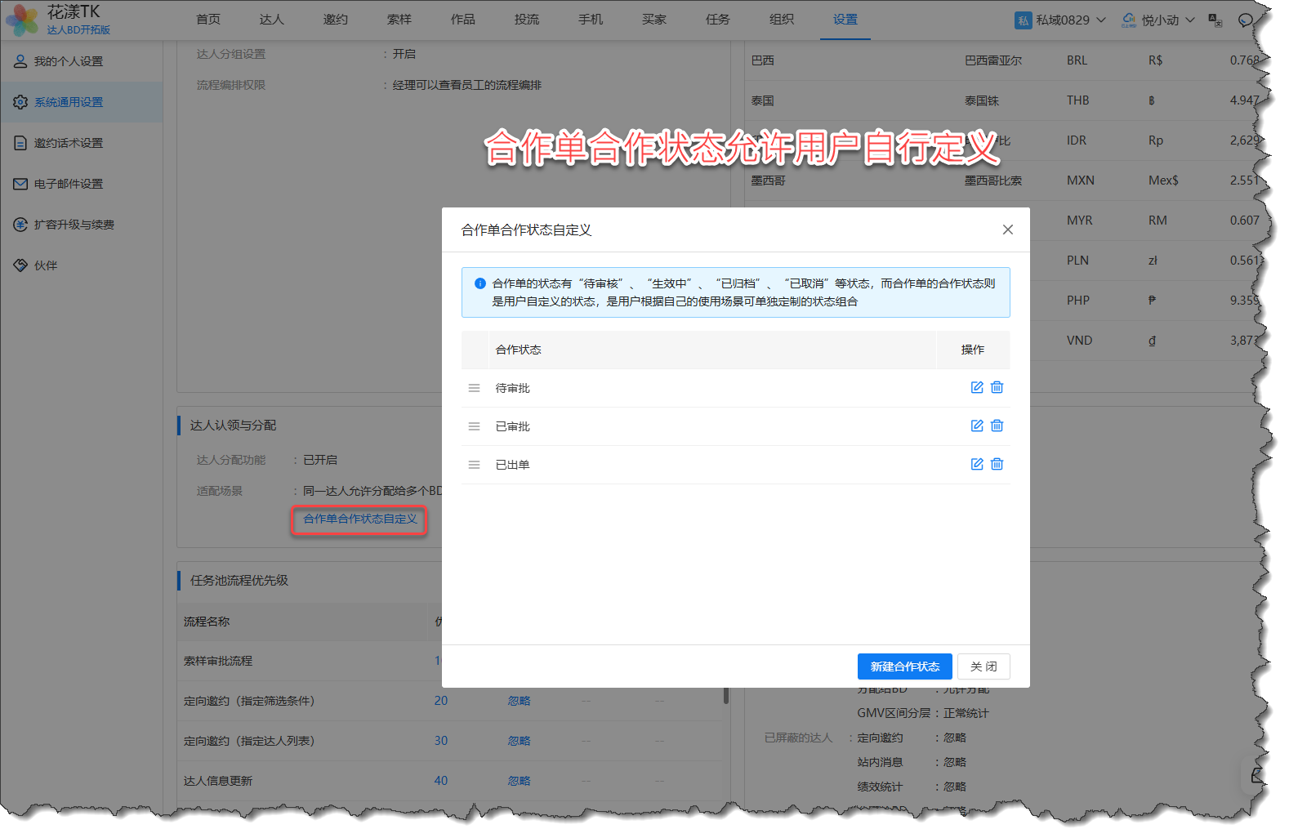The image size is (1289, 838).
Task: Switch to the 索样 top menu tab
Action: click(399, 20)
